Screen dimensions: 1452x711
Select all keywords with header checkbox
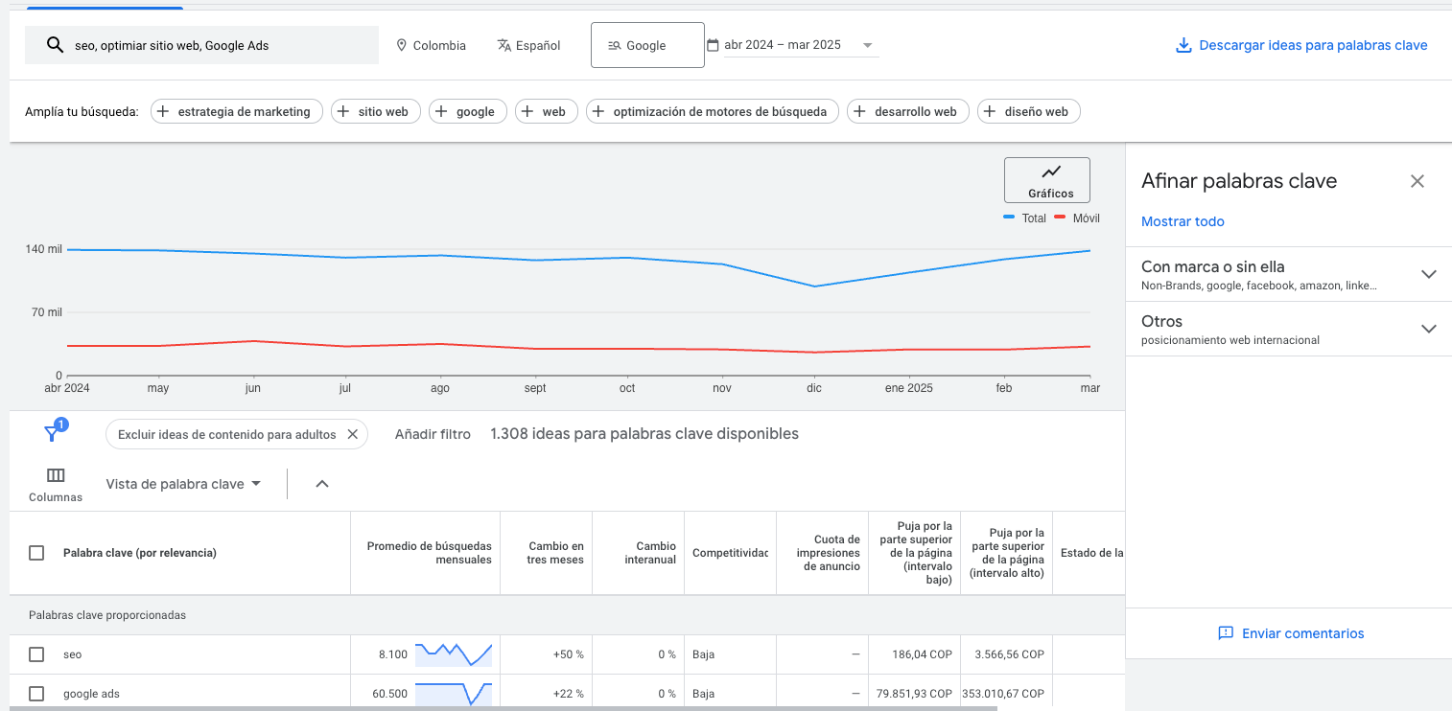[36, 553]
